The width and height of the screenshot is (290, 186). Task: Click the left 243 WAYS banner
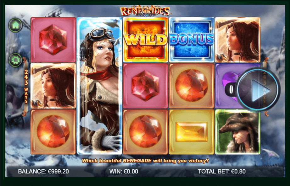point(26,86)
